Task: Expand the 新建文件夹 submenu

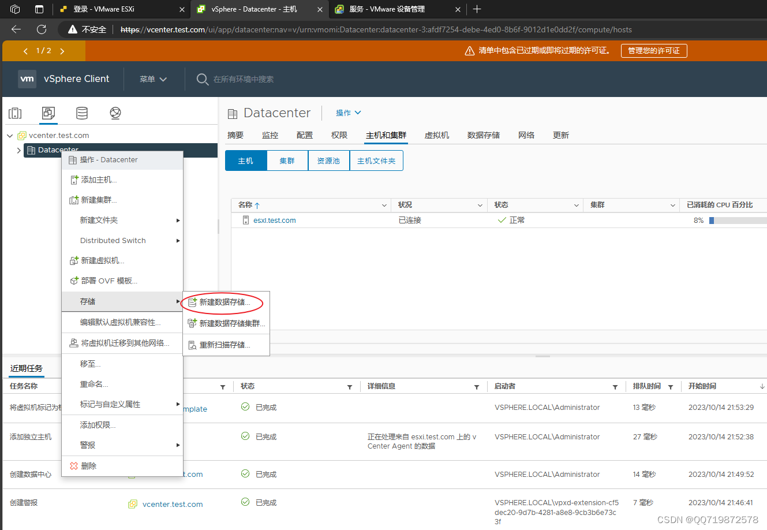Action: [x=122, y=221]
